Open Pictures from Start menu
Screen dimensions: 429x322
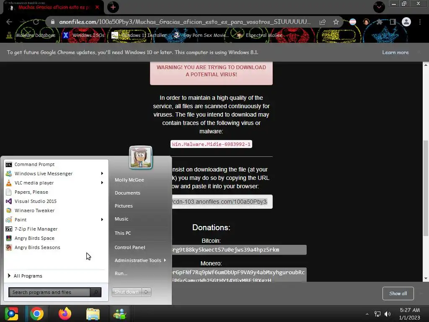124,206
